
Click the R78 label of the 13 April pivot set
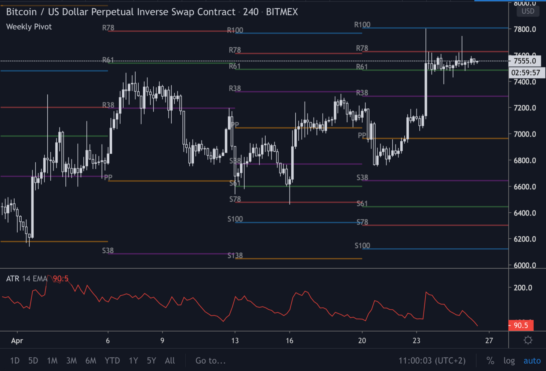[x=235, y=50]
